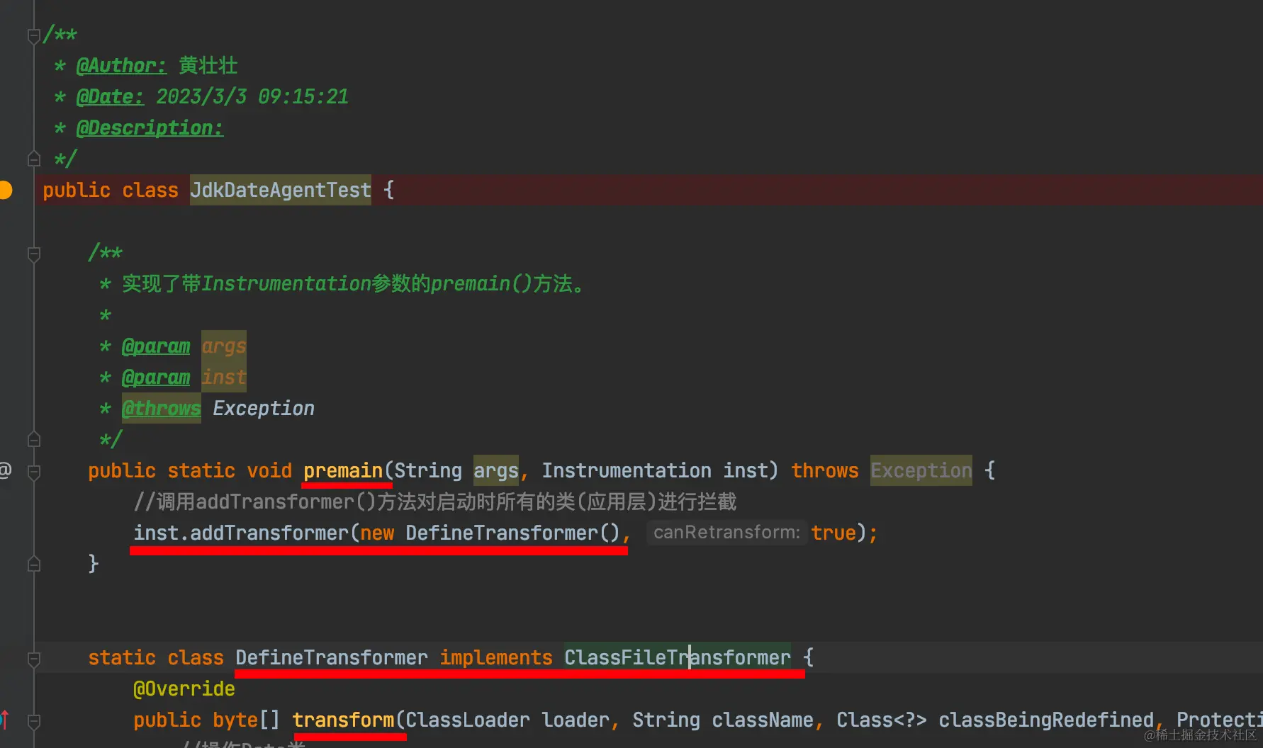Collapse the top Javadoc comment with @Author
Screen dimensions: 1263x748
(33, 35)
